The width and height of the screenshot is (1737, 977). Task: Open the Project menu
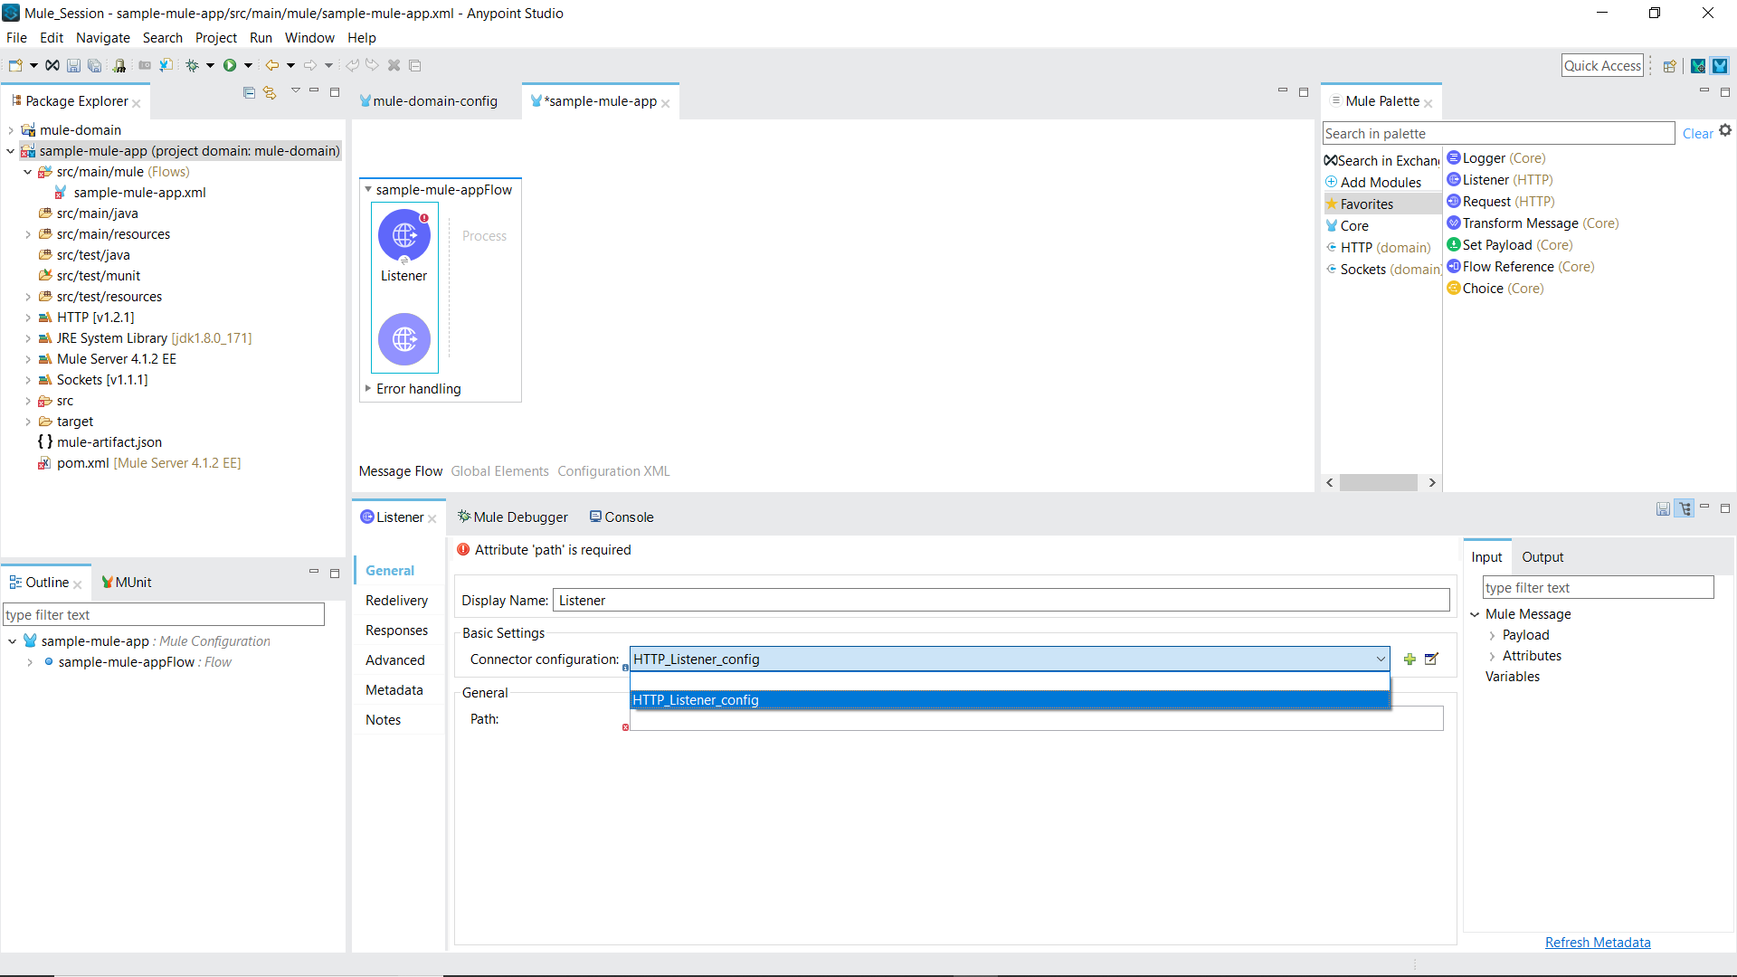[215, 38]
